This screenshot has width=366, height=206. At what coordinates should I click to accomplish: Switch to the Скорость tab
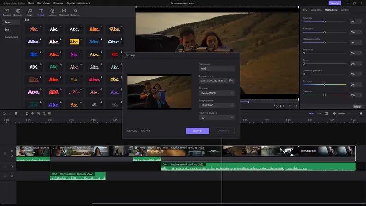click(x=316, y=10)
